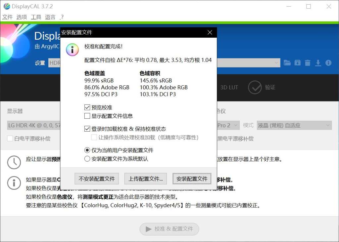Click the delete settings trash icon
Screen dimensions: 339x242
pyautogui.click(x=308, y=63)
